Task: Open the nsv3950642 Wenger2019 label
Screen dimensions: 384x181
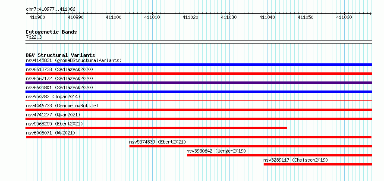Action: [x=216, y=151]
